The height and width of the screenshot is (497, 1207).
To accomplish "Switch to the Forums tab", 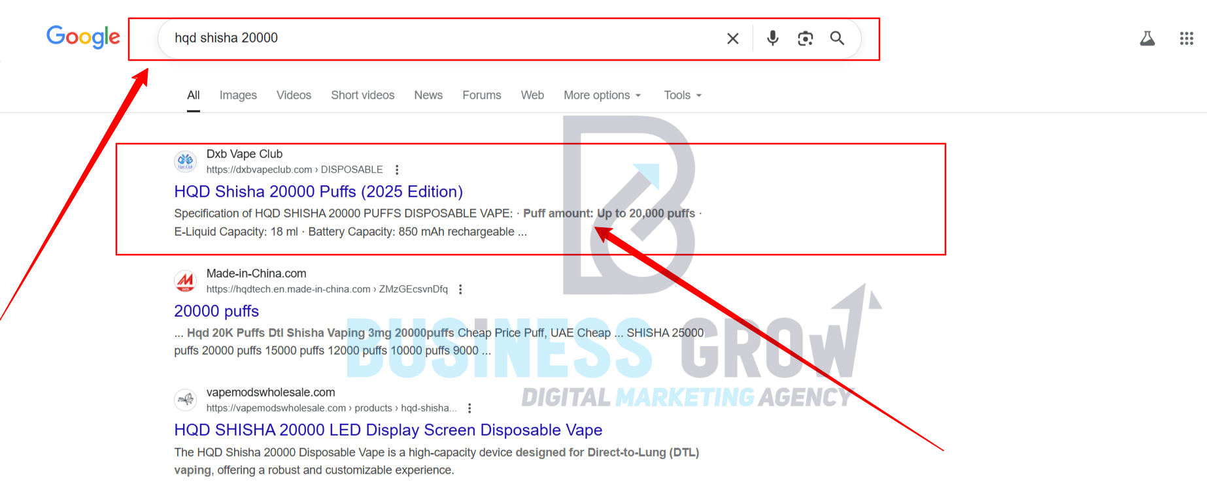I will (482, 95).
